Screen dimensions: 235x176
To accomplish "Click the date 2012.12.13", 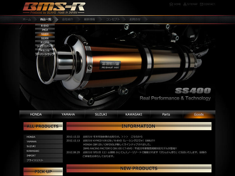I will [73, 141].
